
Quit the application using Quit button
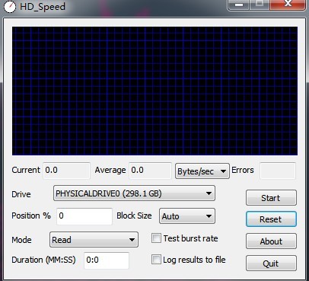271,263
